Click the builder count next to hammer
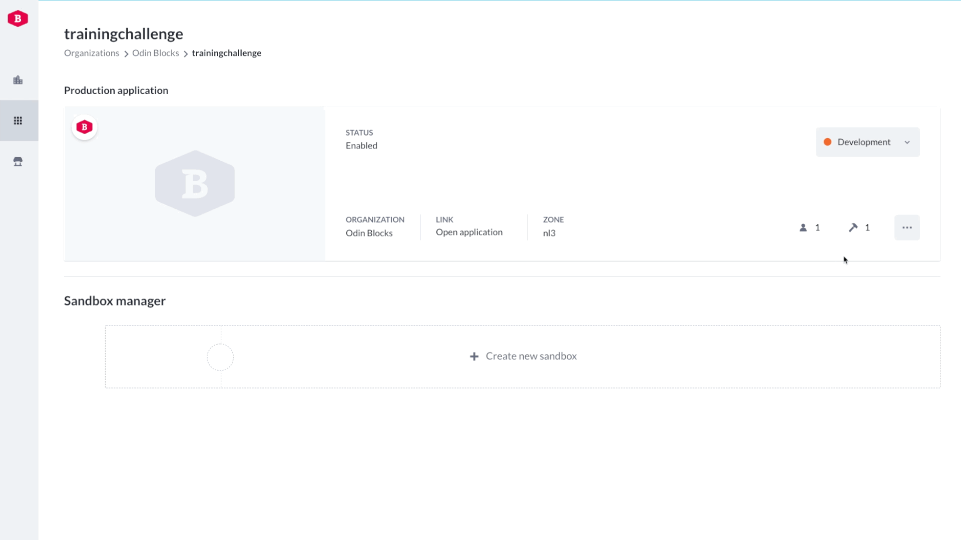 pyautogui.click(x=867, y=227)
